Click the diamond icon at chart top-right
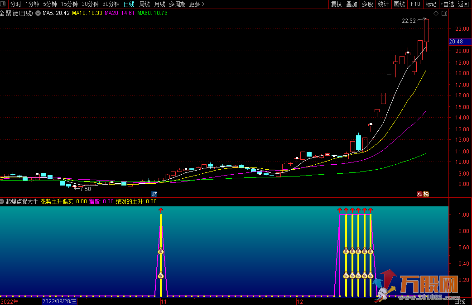The width and height of the screenshot is (472, 305). [436, 14]
